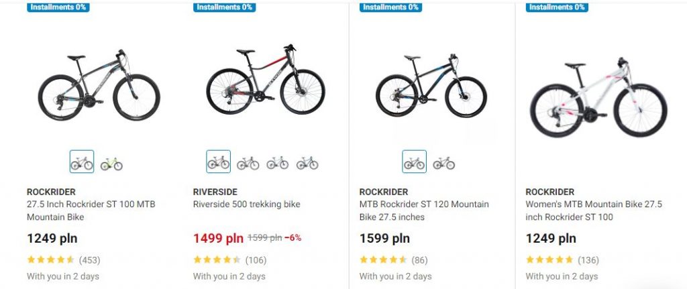View the 453 reviews star rating

(x=51, y=259)
